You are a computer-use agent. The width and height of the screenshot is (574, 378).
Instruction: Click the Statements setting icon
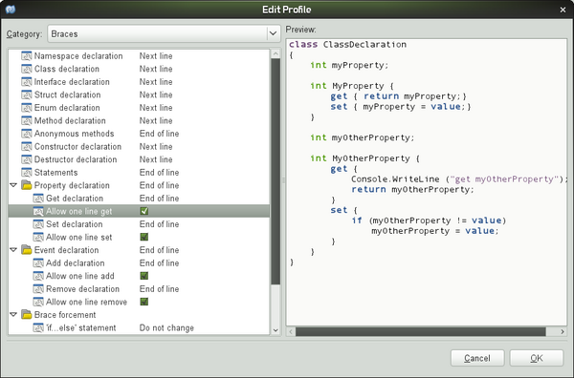[27, 173]
